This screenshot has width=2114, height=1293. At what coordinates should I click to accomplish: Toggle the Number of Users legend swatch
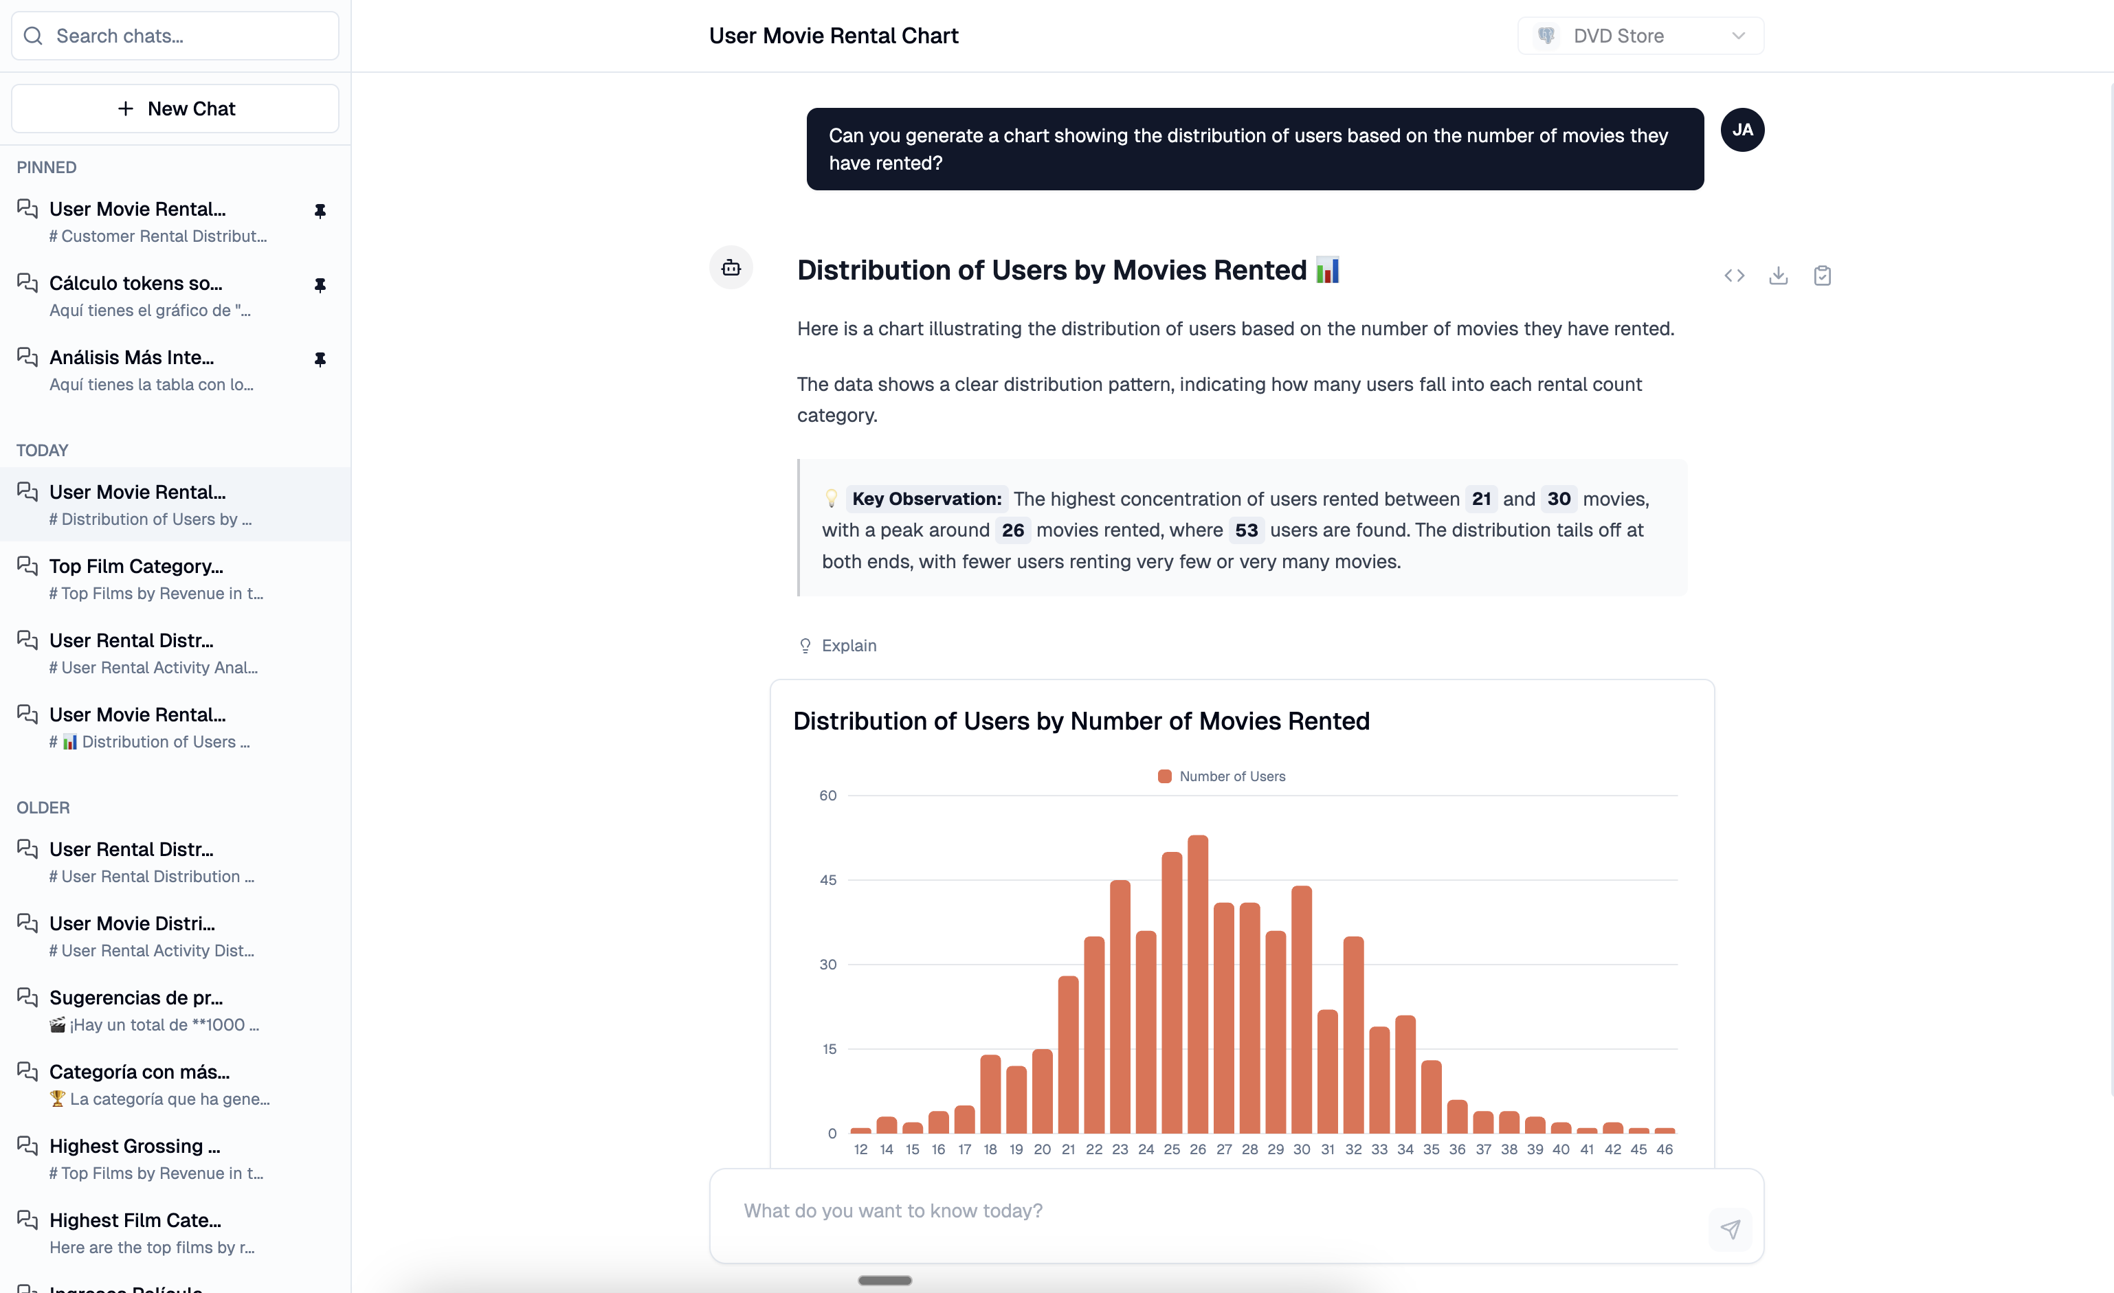pyautogui.click(x=1164, y=776)
